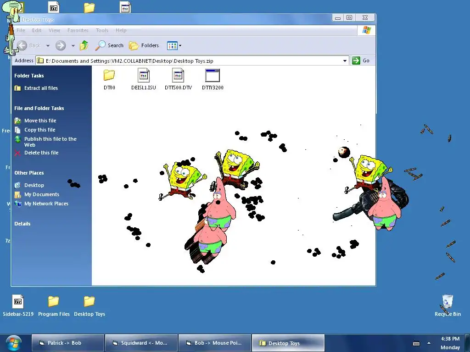Screen dimensions: 470x352
Task: Click the Views icon button
Action: [172, 46]
